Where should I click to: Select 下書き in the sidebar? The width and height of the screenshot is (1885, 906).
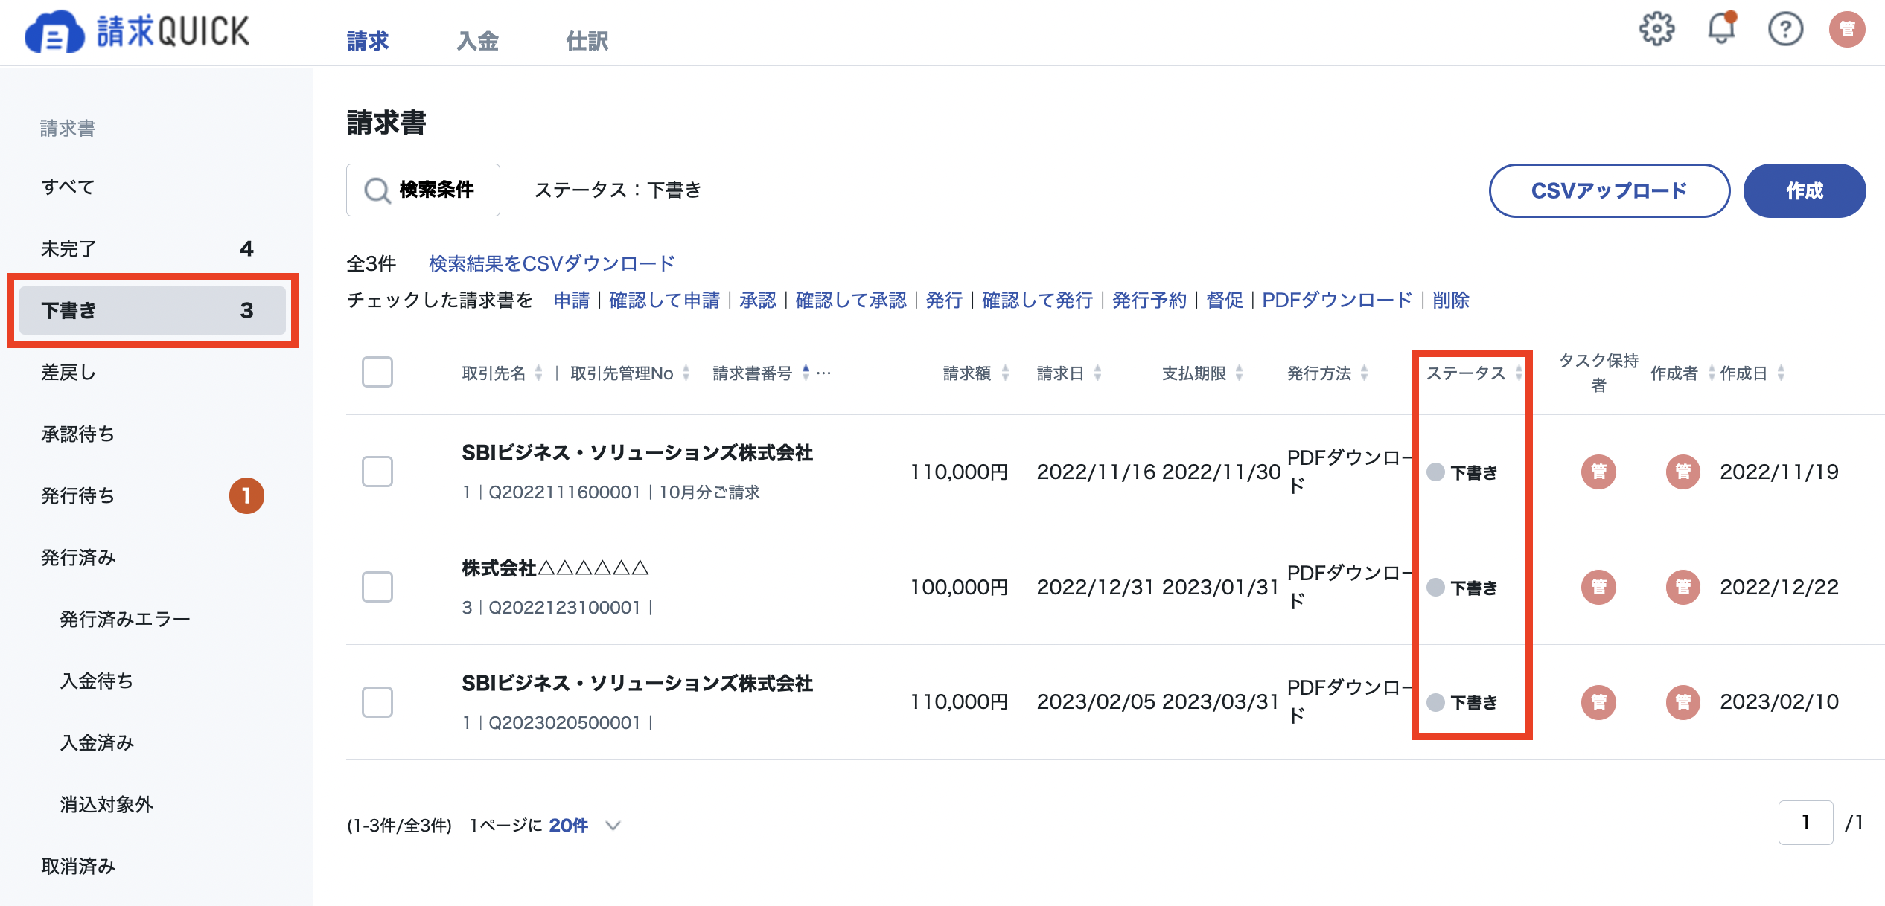tap(153, 310)
